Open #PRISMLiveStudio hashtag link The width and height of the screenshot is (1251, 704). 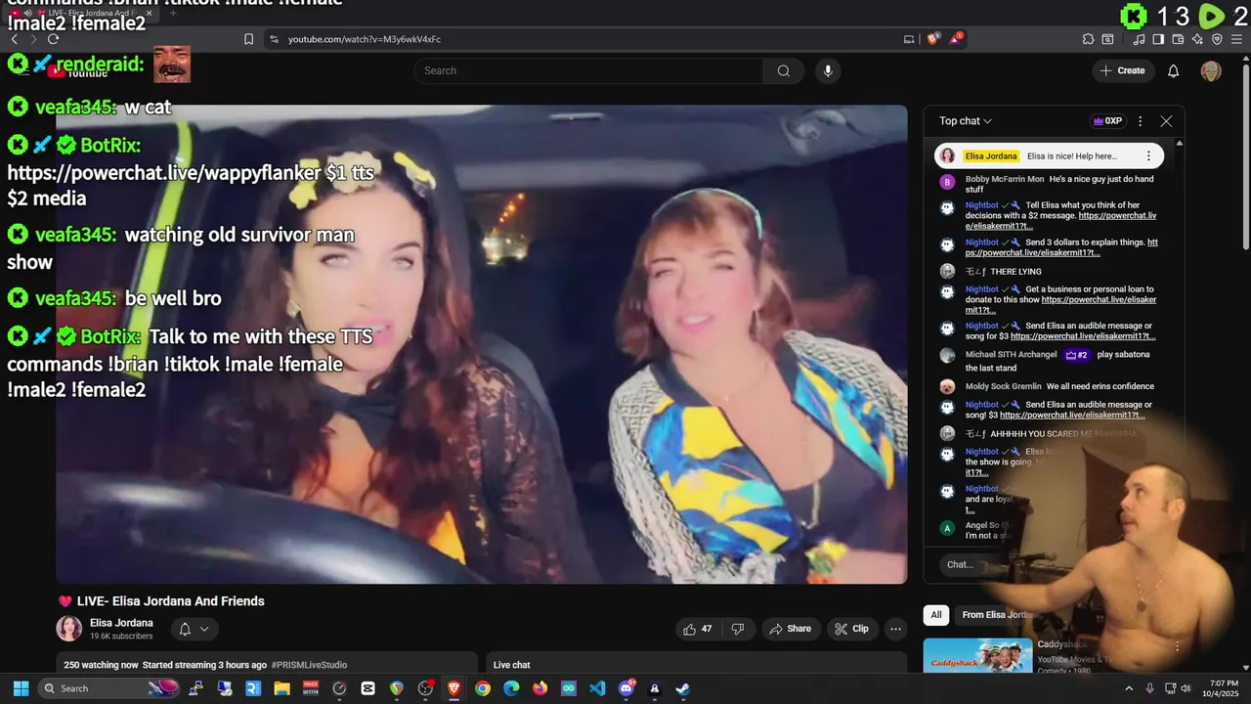coord(309,665)
